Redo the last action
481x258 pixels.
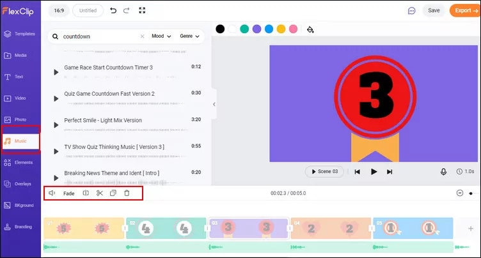[127, 10]
